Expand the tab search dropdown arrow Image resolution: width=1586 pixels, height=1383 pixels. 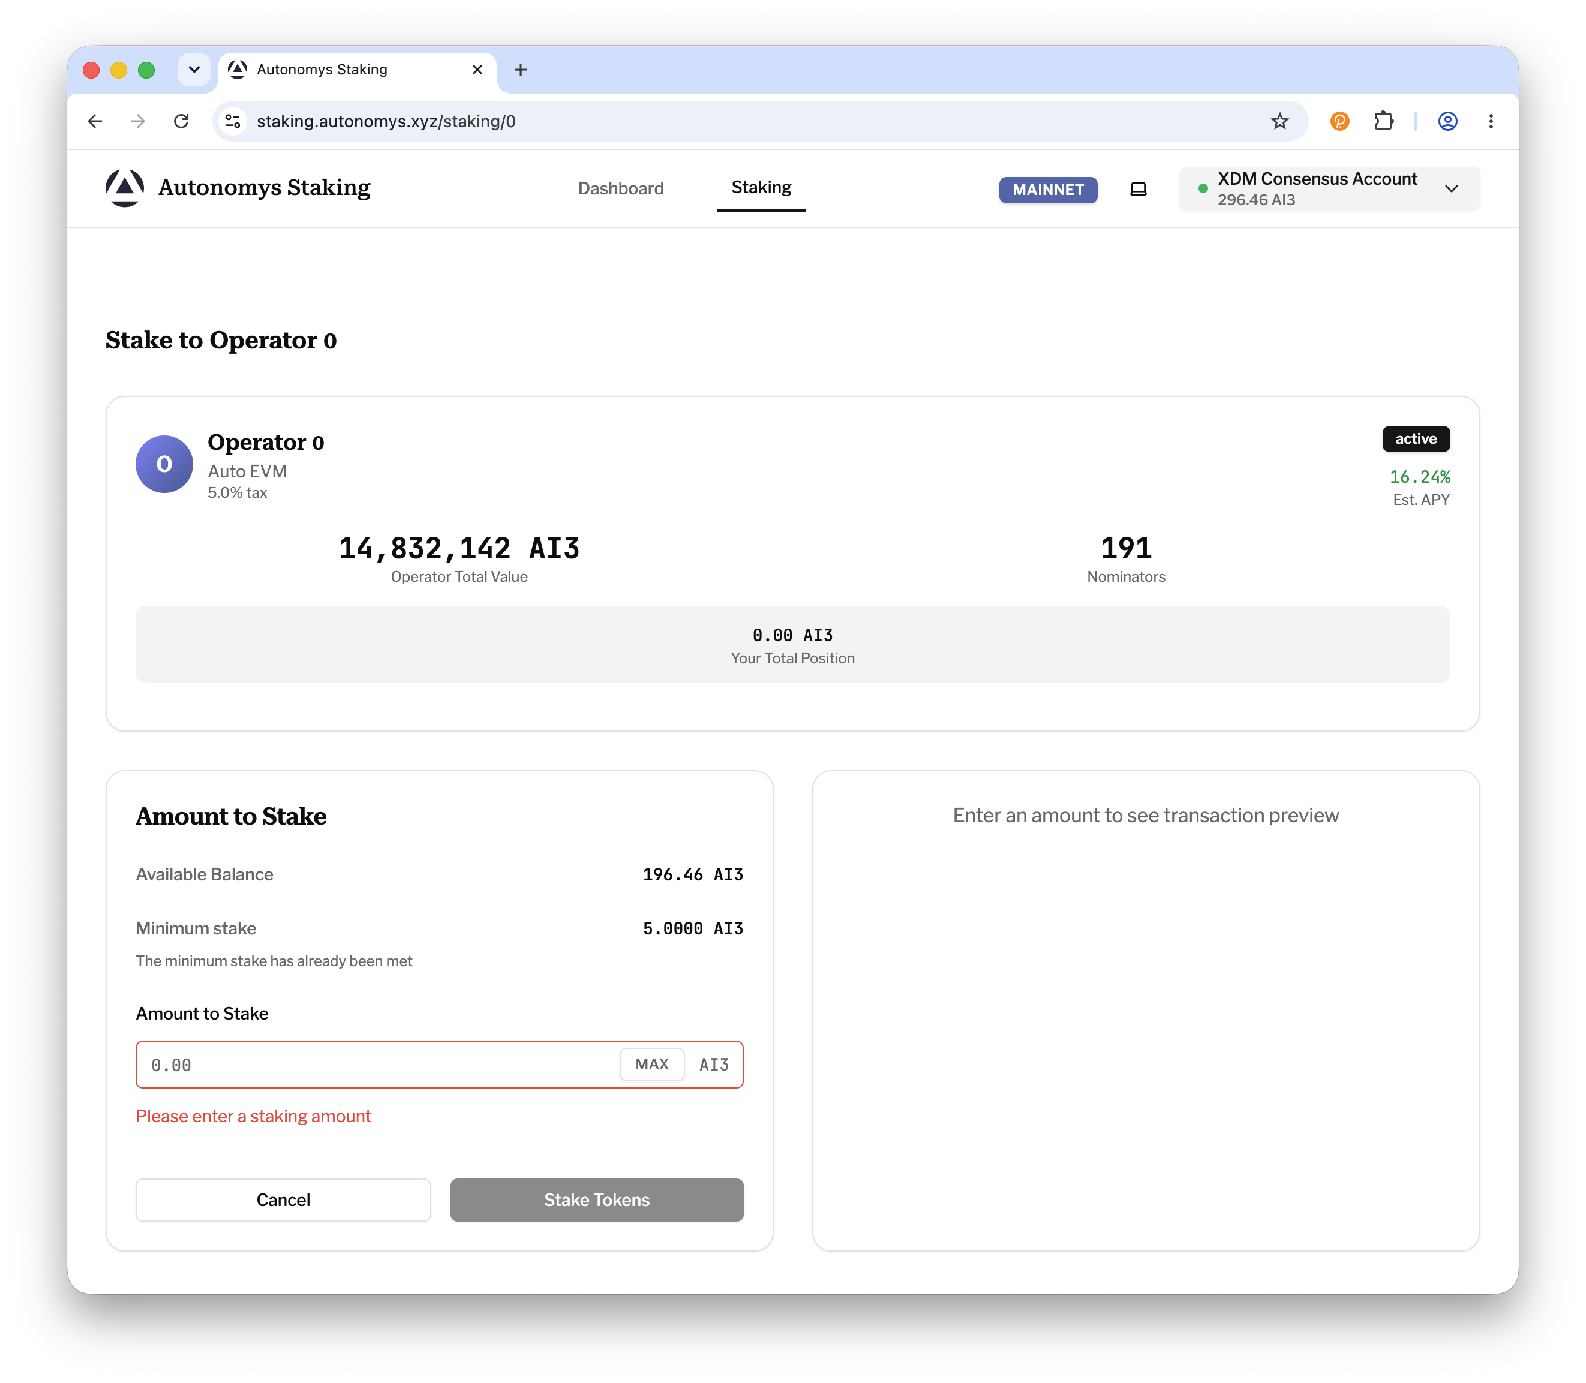click(x=194, y=70)
